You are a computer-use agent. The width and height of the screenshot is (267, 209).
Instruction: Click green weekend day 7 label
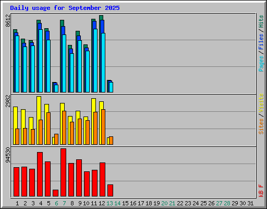coord(64,203)
